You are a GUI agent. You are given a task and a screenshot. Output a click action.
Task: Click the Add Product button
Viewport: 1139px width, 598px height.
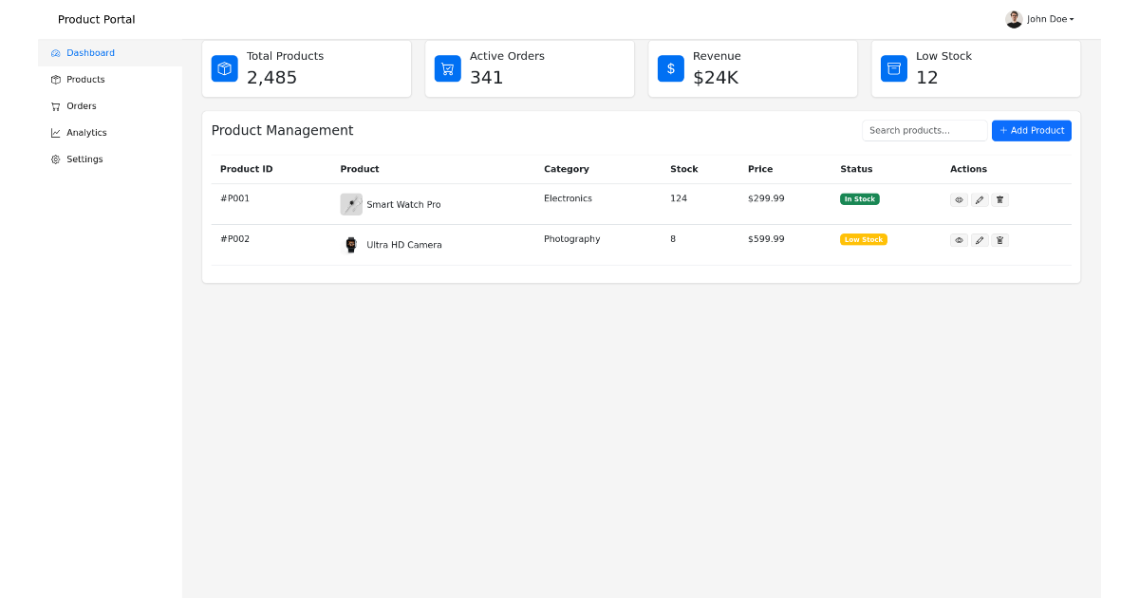pyautogui.click(x=1031, y=130)
